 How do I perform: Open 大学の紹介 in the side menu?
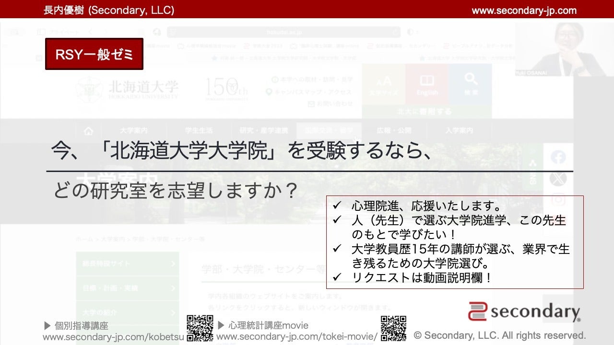(x=128, y=312)
